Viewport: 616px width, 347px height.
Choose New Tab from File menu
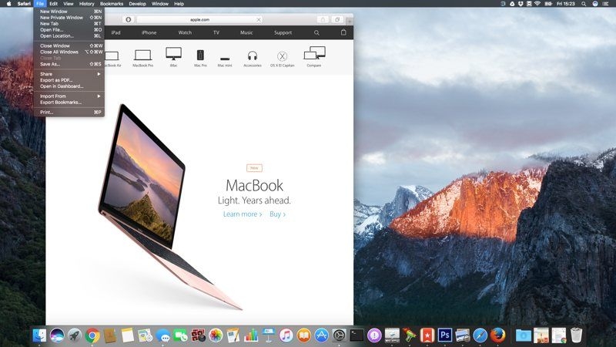69,24
